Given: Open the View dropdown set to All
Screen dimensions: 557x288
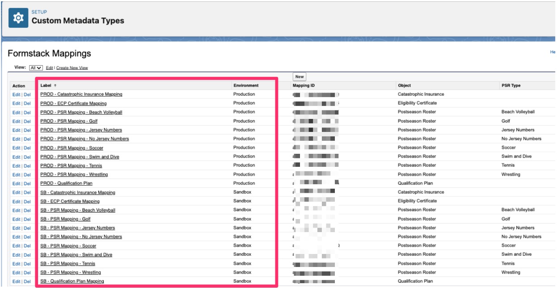Looking at the screenshot, I should pyautogui.click(x=35, y=68).
